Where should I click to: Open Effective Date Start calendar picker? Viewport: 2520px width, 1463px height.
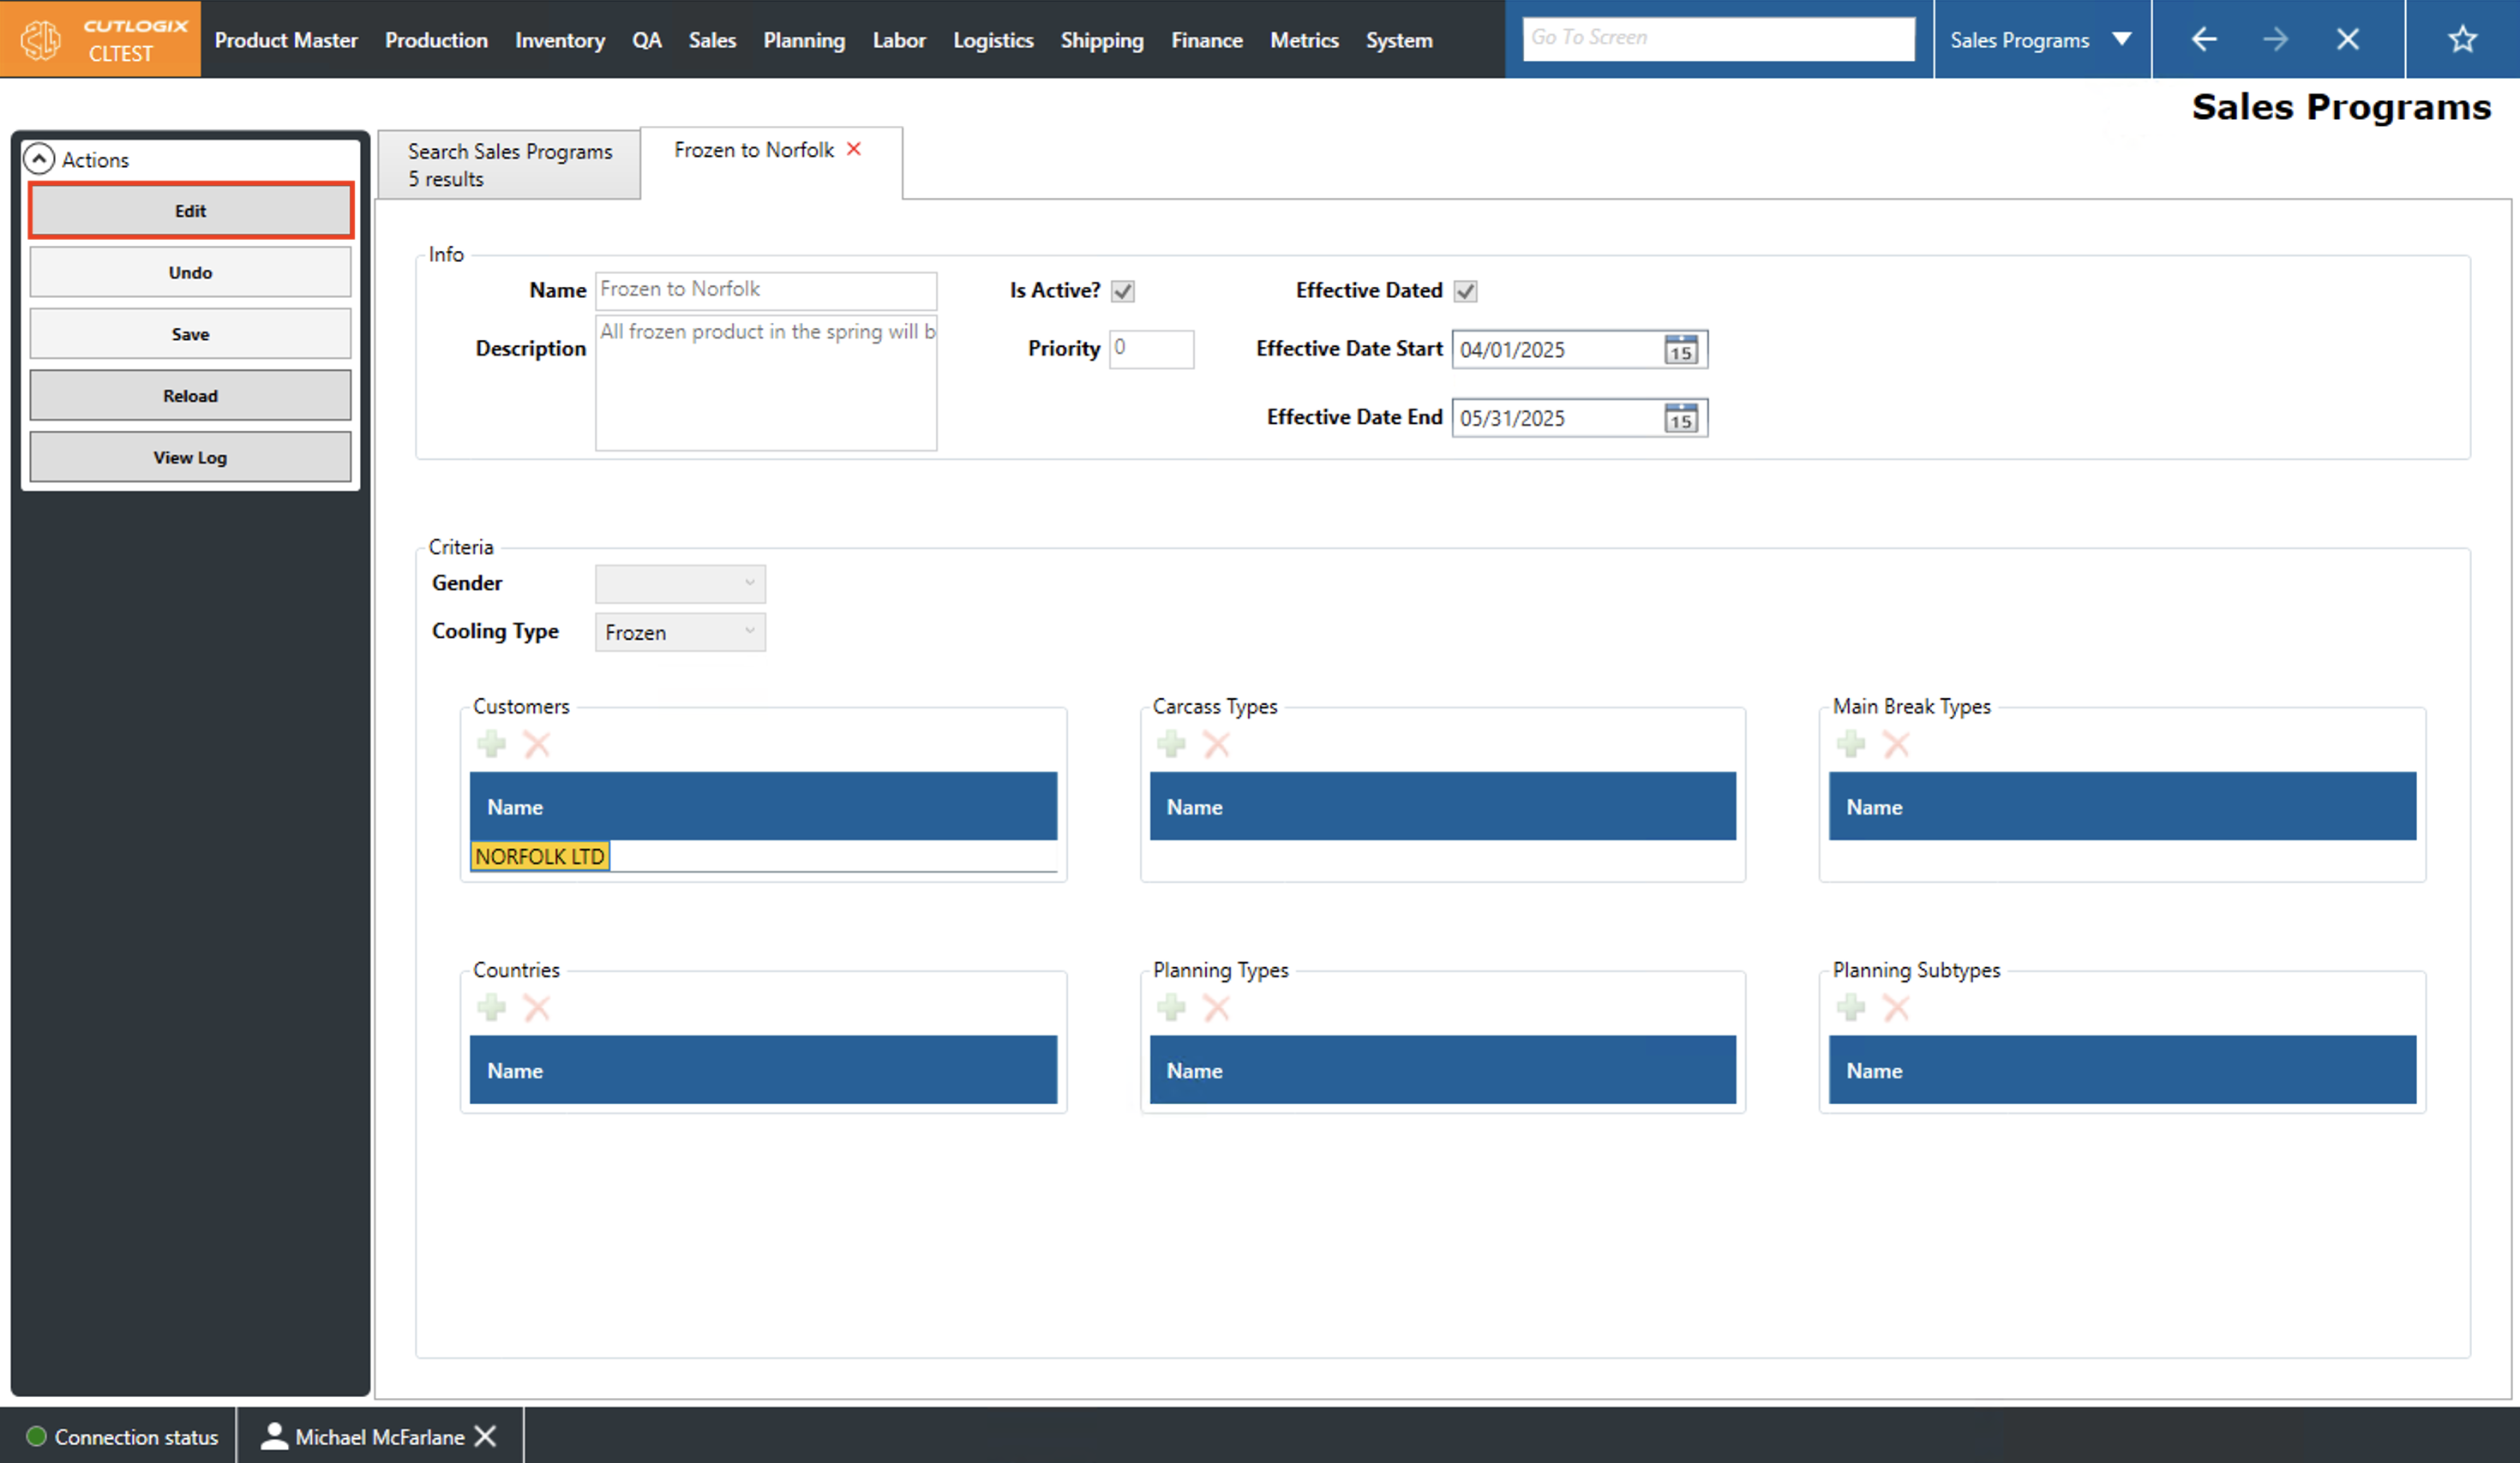[x=1680, y=349]
